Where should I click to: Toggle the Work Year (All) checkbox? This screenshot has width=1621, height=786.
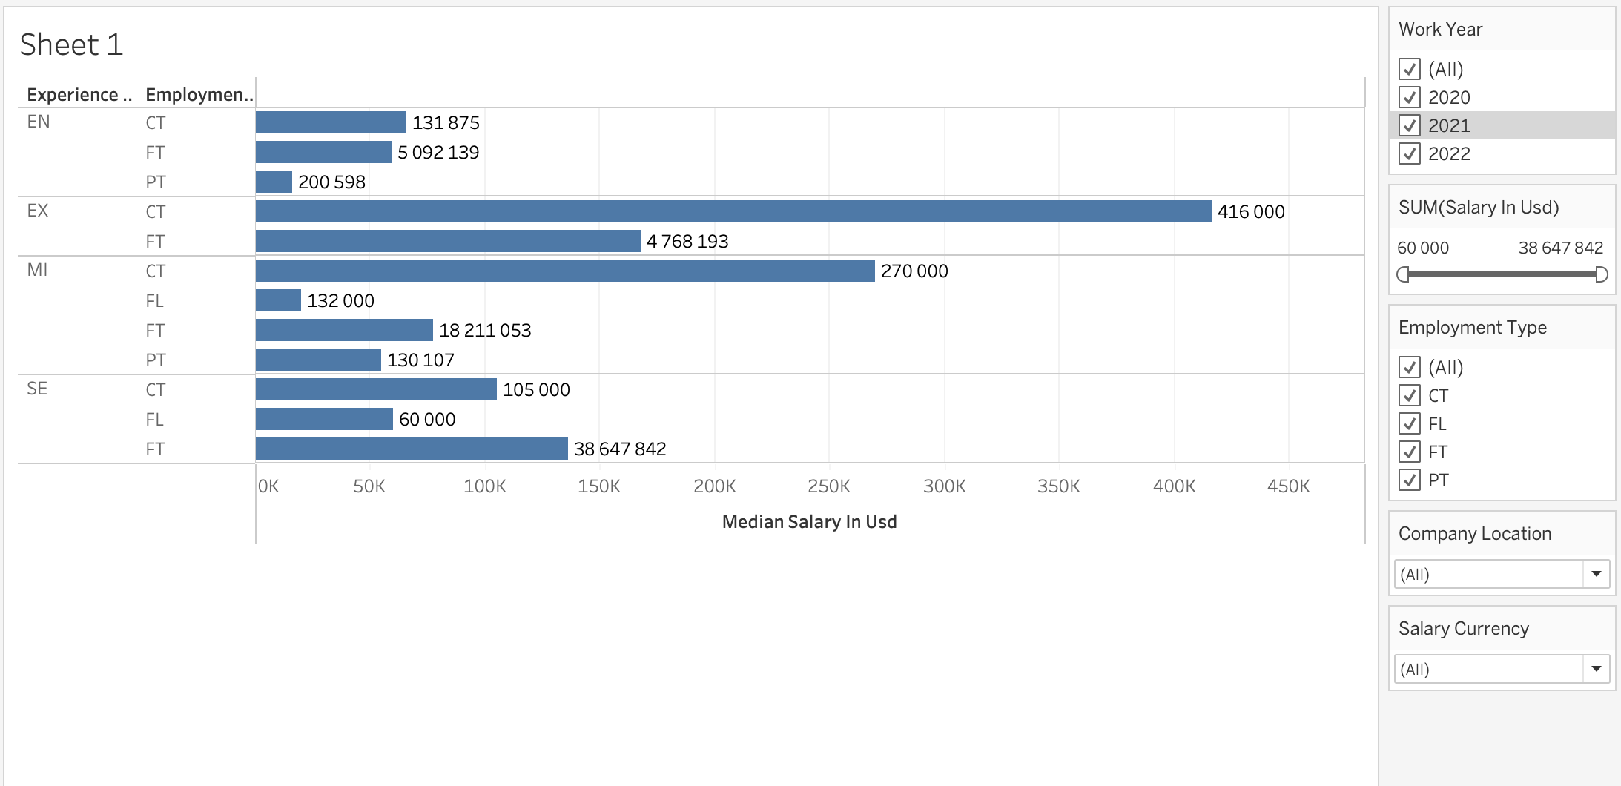[x=1409, y=69]
